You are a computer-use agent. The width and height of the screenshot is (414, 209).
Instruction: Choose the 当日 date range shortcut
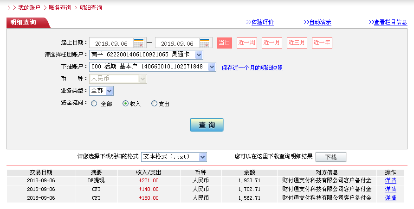(x=225, y=43)
